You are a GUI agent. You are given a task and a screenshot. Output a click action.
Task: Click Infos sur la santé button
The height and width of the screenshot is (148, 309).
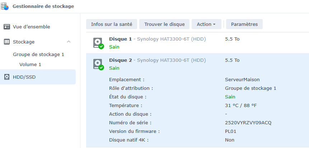click(112, 24)
